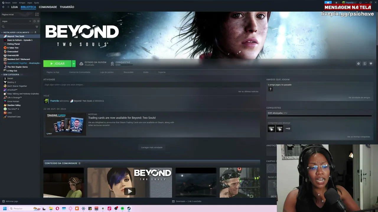Open TikTok app from taskbar

click(109, 208)
